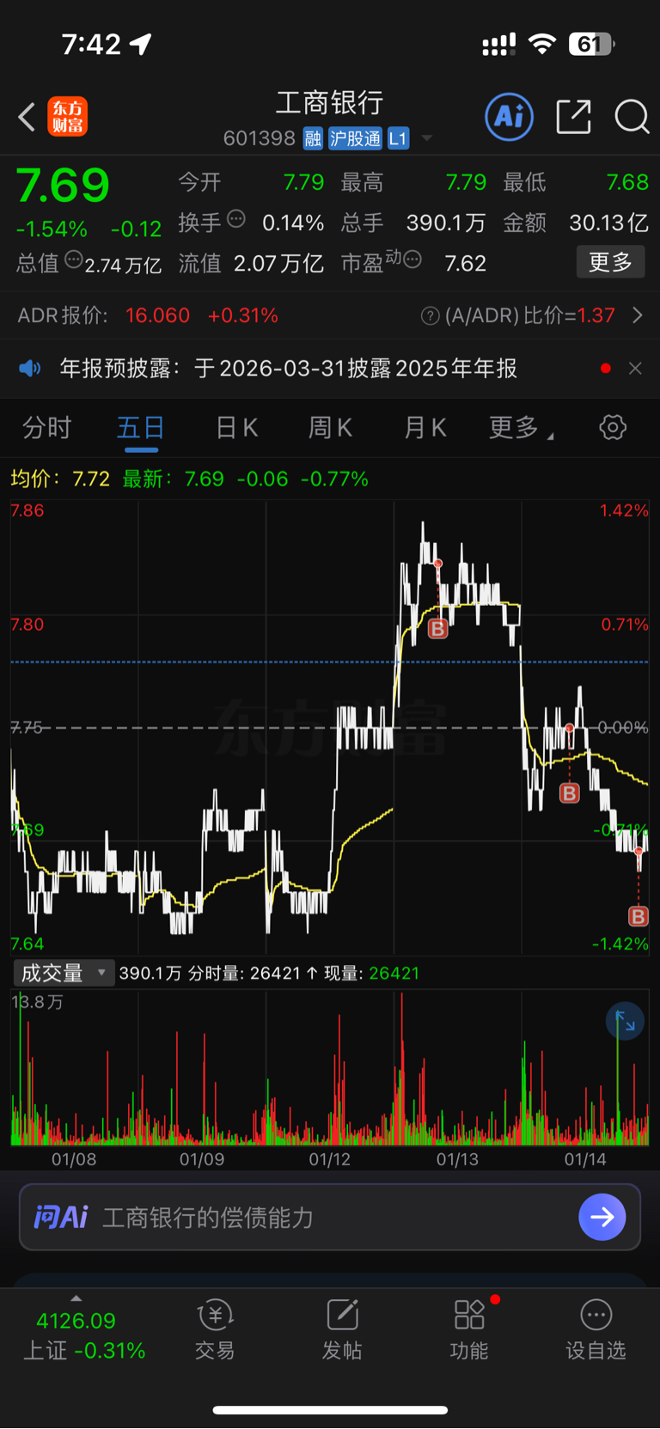
Task: Switch to the 月K tab
Action: coord(425,427)
